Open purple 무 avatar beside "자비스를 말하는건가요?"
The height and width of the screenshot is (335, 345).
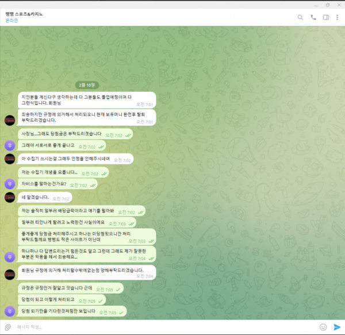coord(10,184)
